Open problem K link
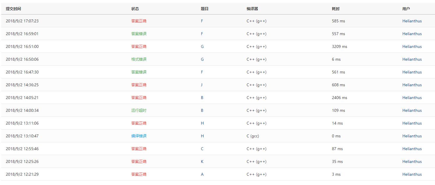This screenshot has width=435, height=185. pos(202,161)
